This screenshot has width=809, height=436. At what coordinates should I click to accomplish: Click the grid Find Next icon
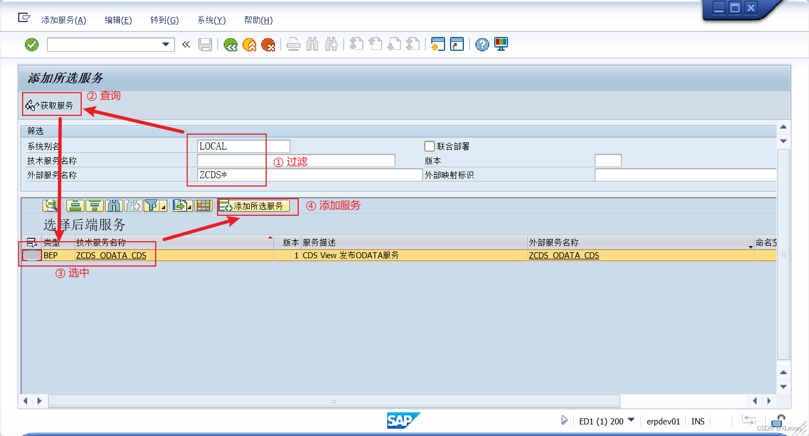(133, 206)
